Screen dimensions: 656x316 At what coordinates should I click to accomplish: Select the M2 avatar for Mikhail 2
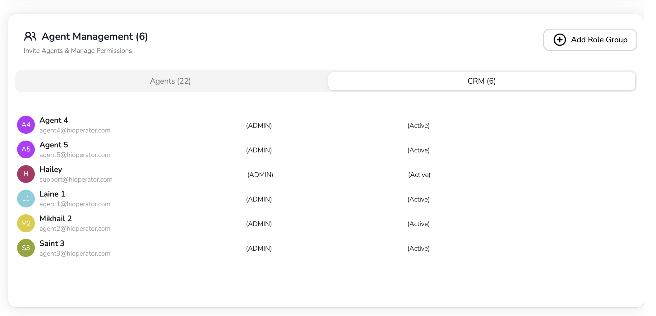[x=26, y=223]
